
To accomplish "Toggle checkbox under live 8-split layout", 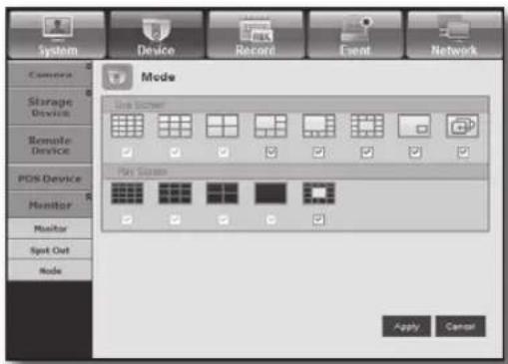I will tap(318, 153).
